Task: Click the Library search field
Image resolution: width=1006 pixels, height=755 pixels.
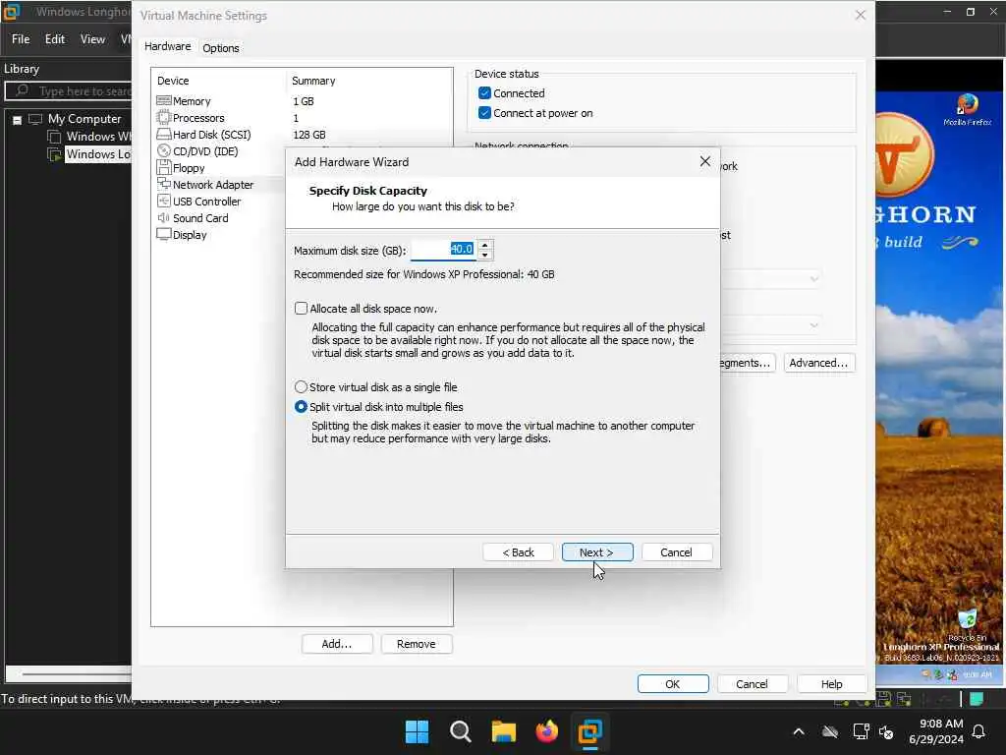Action: point(70,91)
